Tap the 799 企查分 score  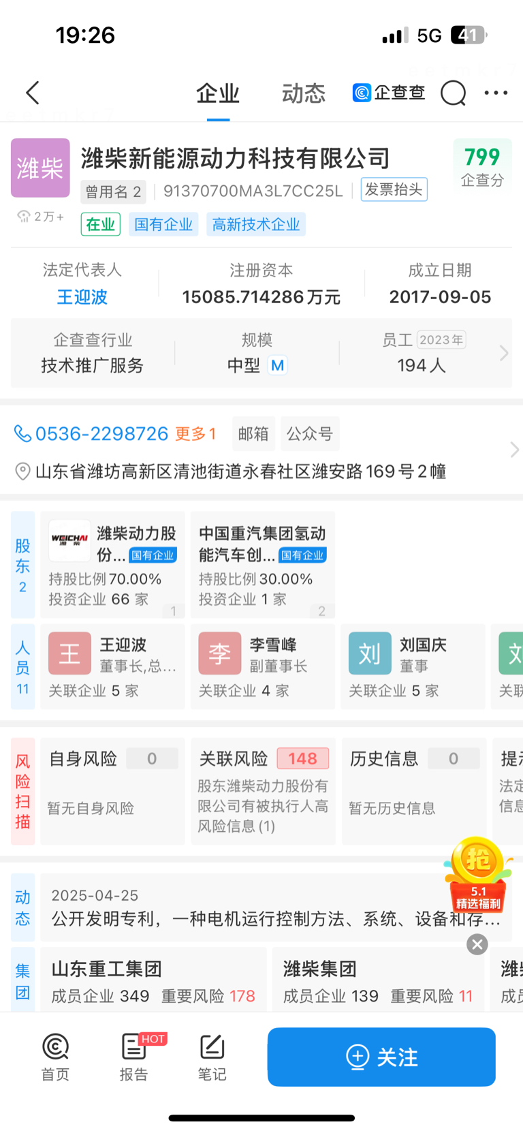(x=482, y=167)
